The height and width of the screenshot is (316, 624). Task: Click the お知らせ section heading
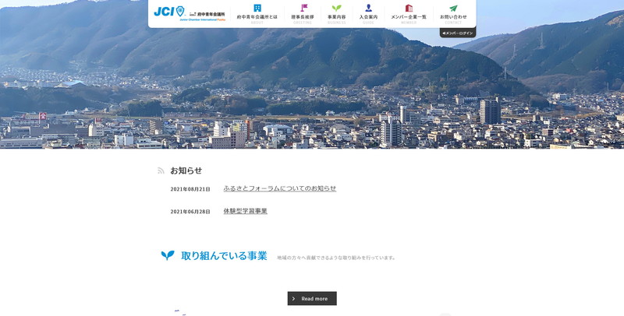click(x=186, y=170)
